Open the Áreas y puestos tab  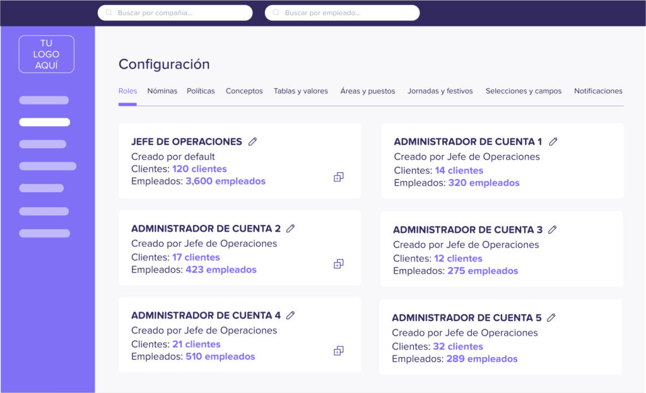pos(368,91)
